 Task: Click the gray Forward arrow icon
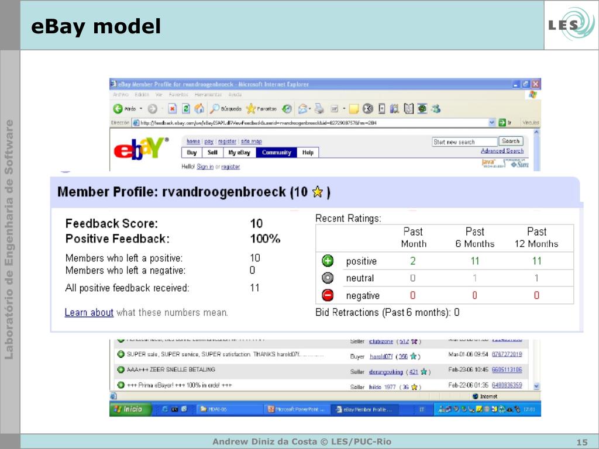[x=153, y=109]
